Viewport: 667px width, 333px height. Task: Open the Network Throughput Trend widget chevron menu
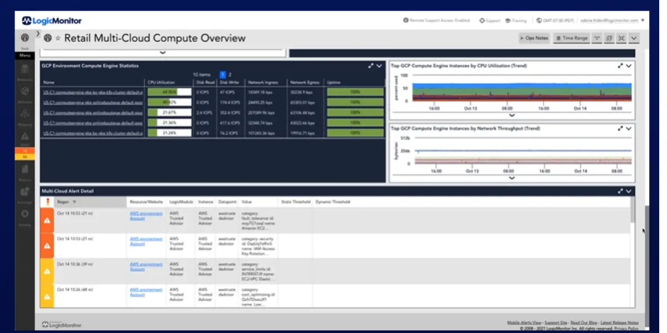coord(629,128)
